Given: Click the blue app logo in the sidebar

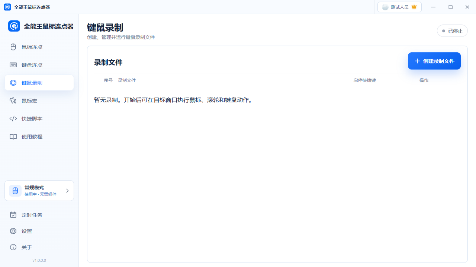Looking at the screenshot, I should click(14, 26).
